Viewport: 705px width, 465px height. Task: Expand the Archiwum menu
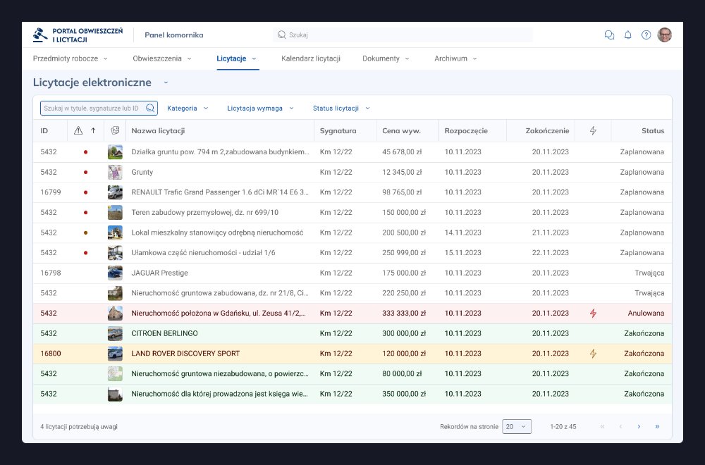[455, 58]
